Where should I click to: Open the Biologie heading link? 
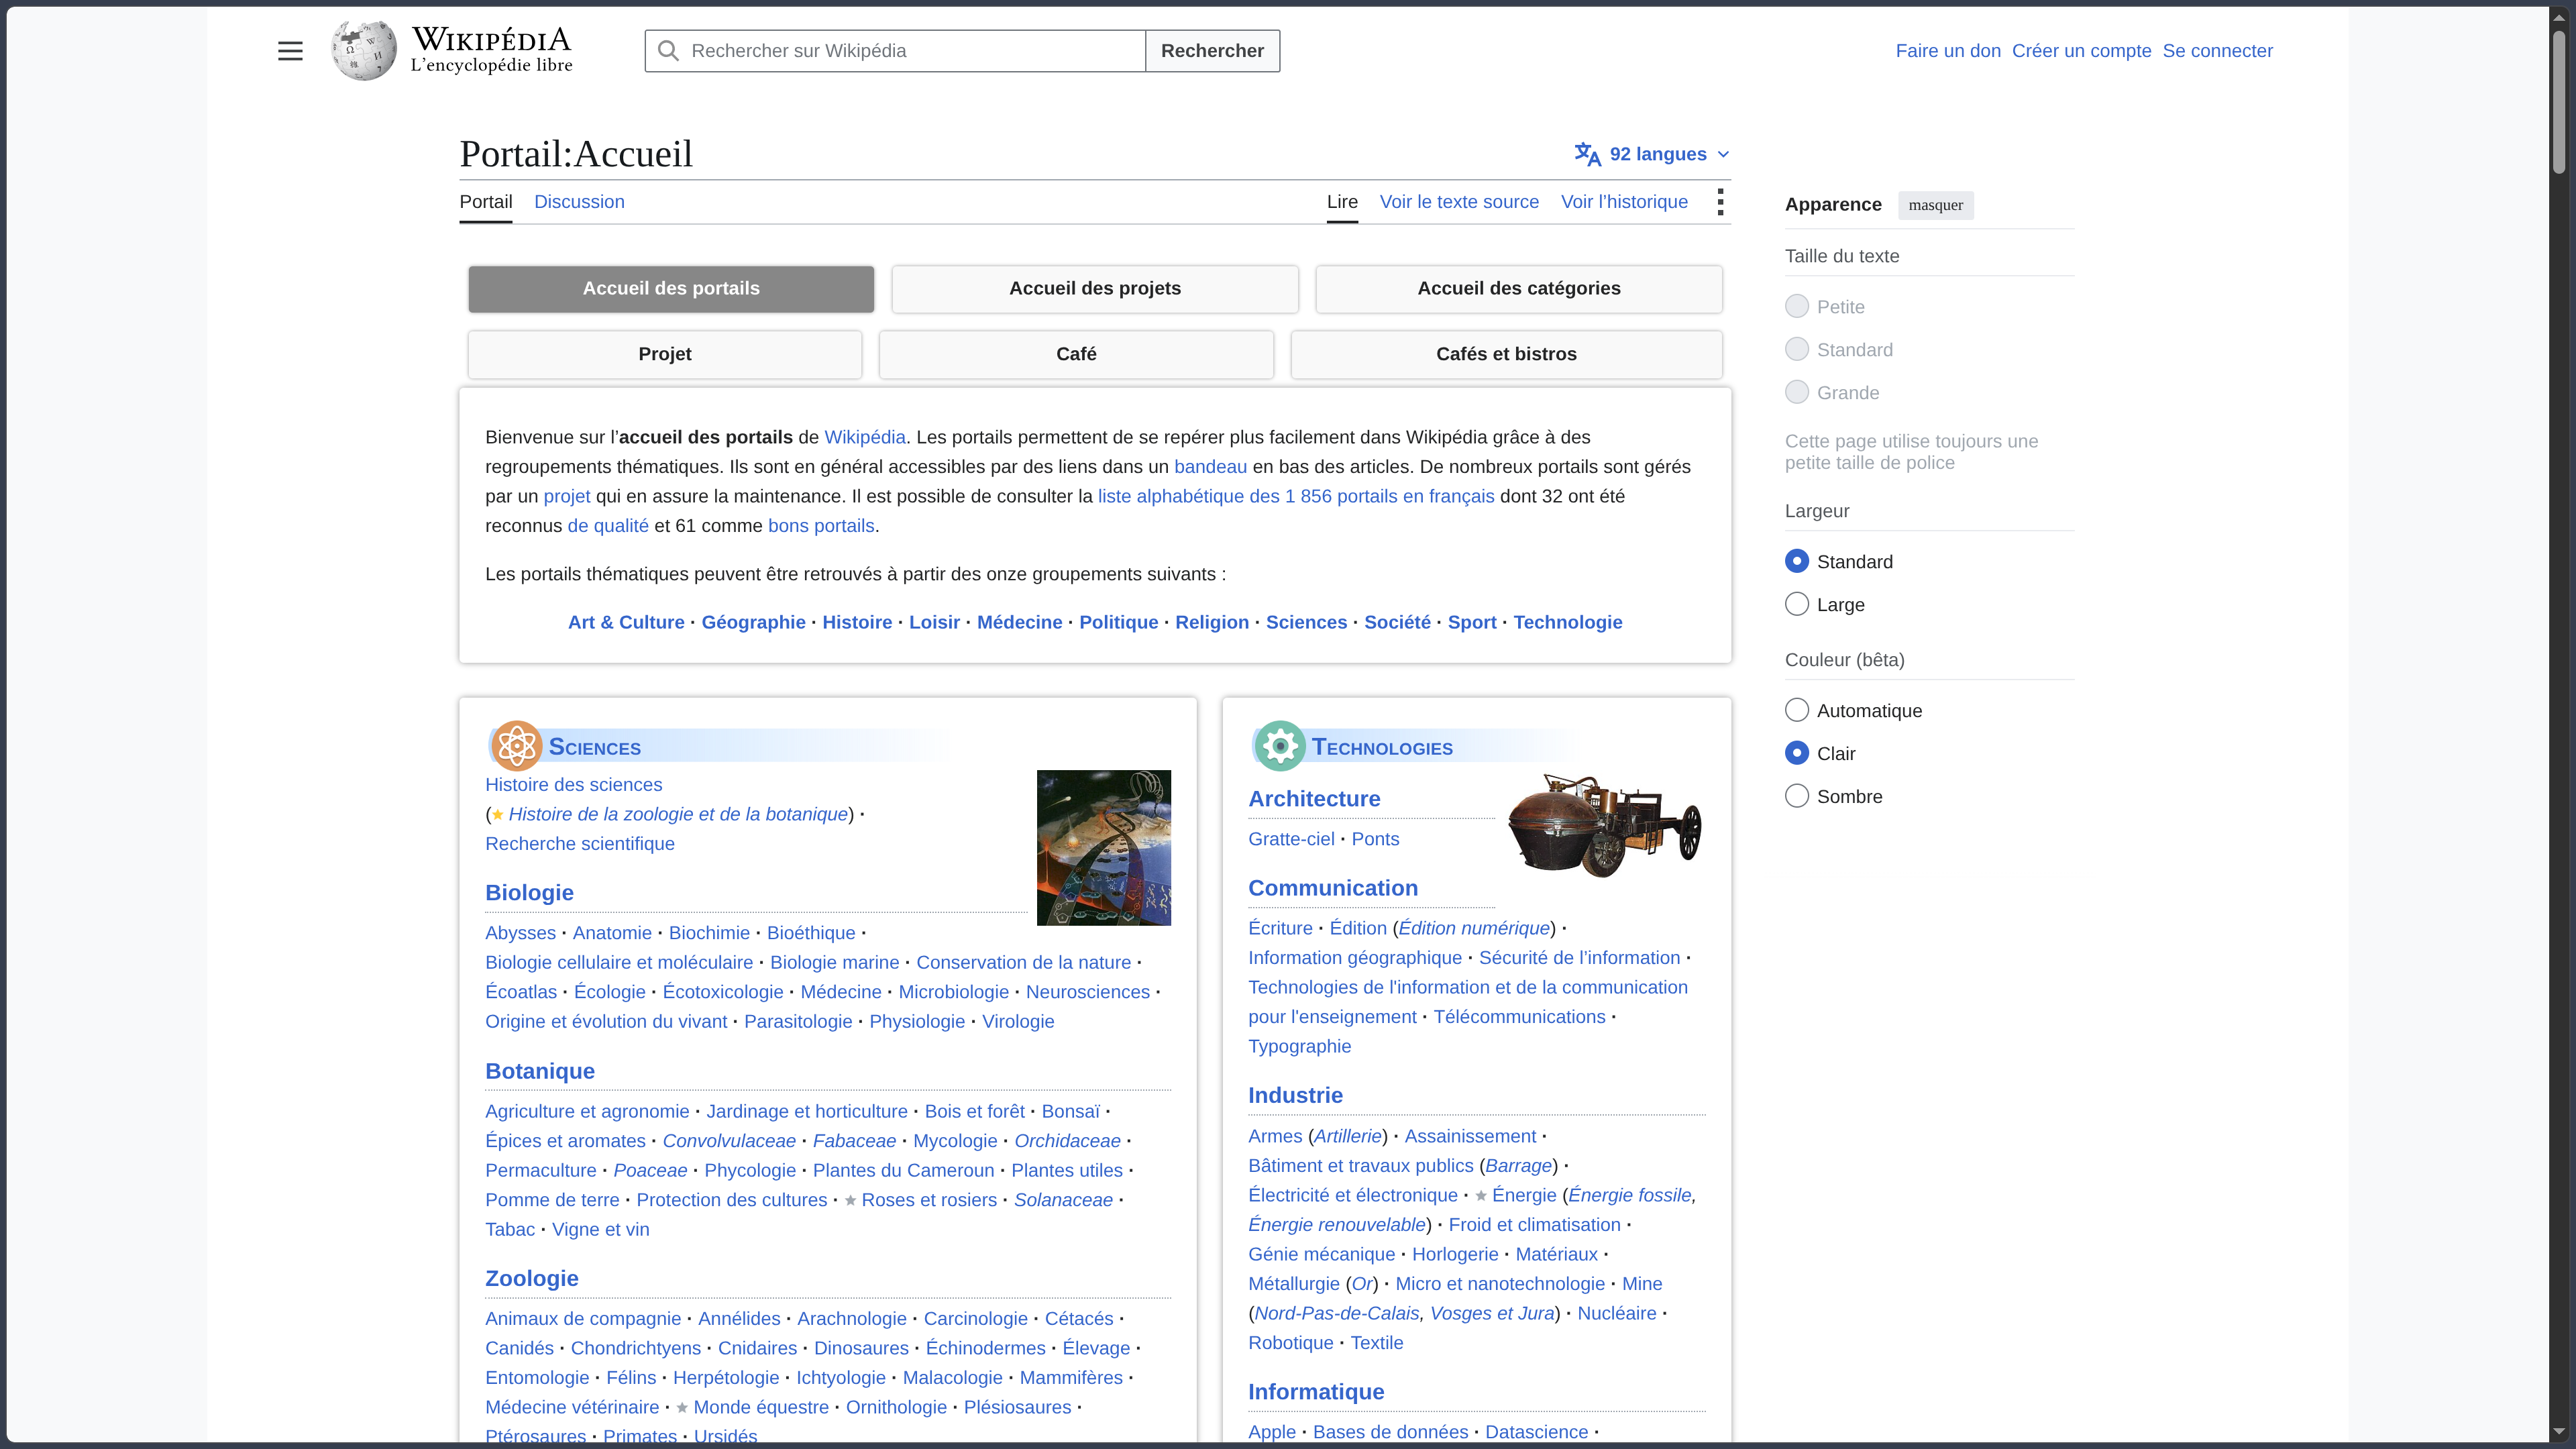coord(529,892)
